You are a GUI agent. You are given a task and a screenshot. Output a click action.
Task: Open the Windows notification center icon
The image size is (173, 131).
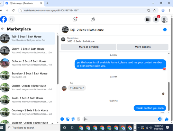[167, 128]
